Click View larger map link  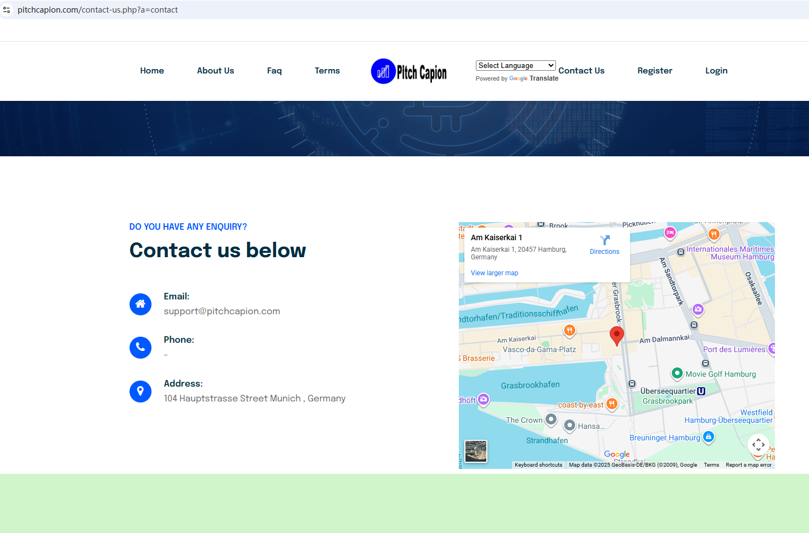(494, 273)
